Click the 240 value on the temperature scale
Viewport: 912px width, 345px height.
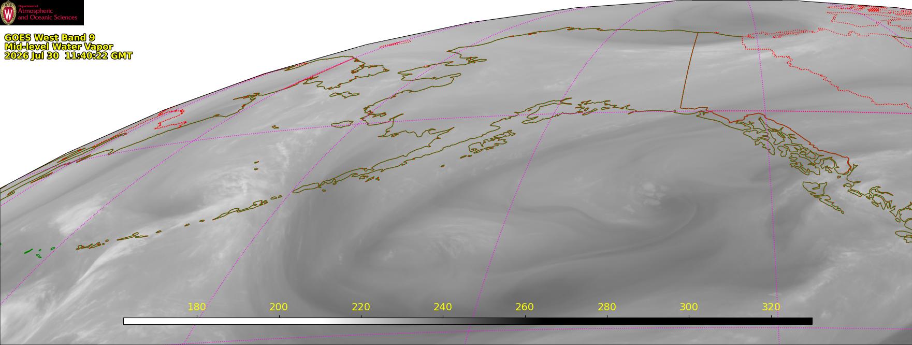tap(443, 307)
